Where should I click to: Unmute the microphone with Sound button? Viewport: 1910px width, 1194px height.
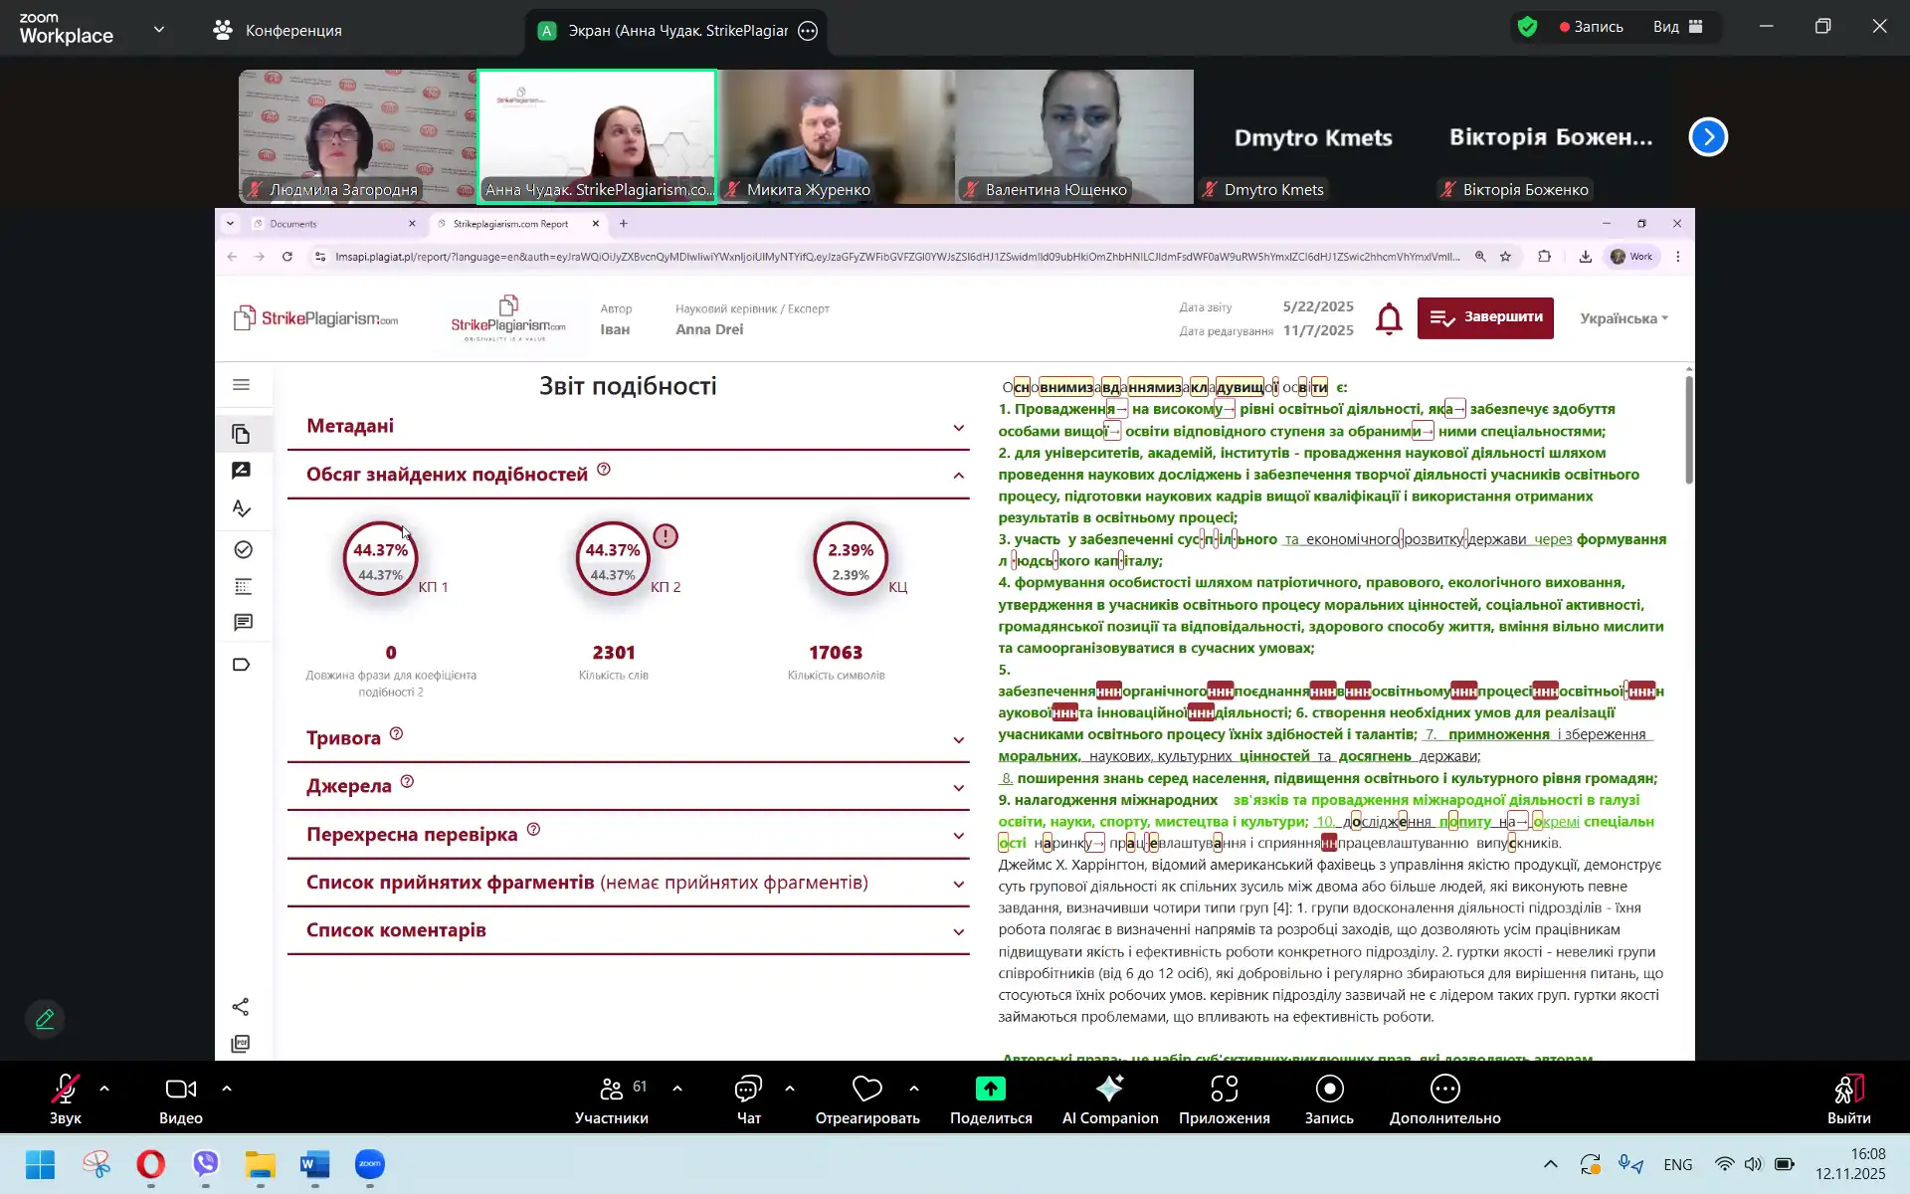(x=66, y=1090)
